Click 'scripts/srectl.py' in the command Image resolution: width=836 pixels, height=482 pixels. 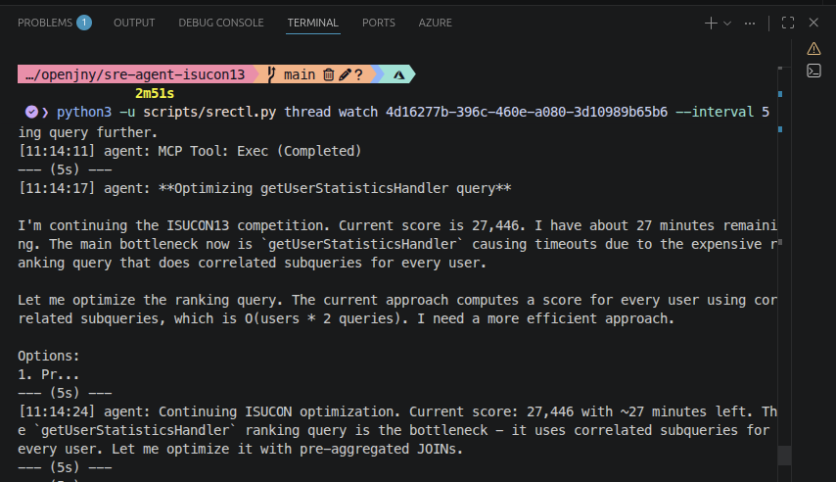(209, 112)
